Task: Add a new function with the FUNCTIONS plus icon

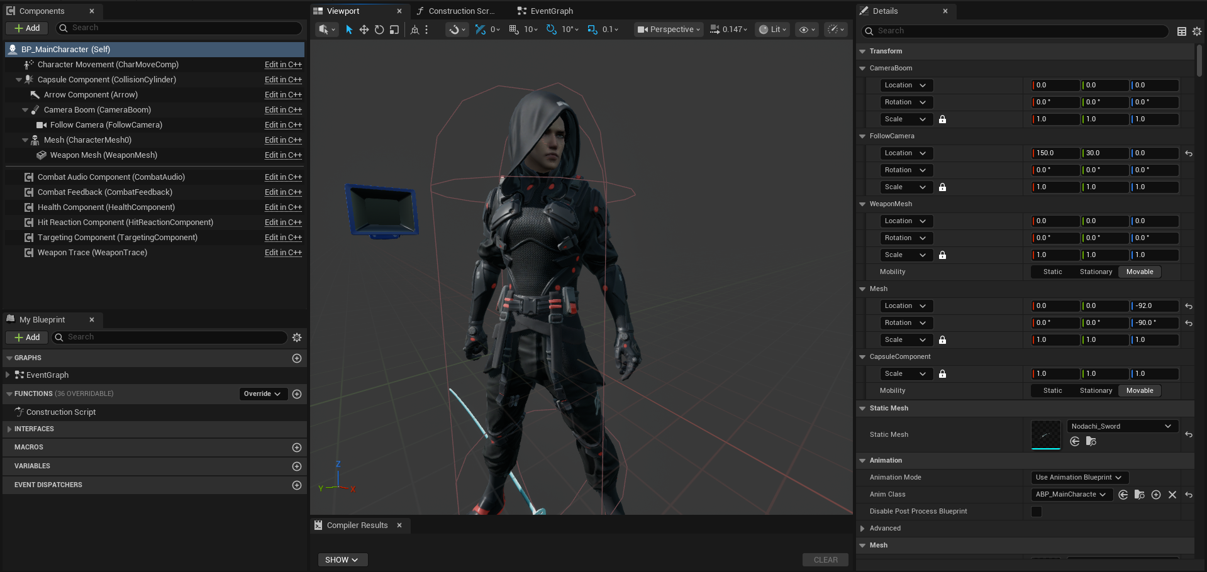Action: pos(297,394)
